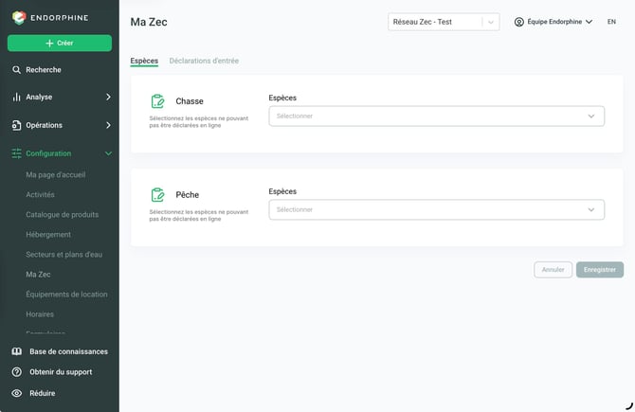Click the Pêche clipboard icon
635x412 pixels.
point(157,195)
